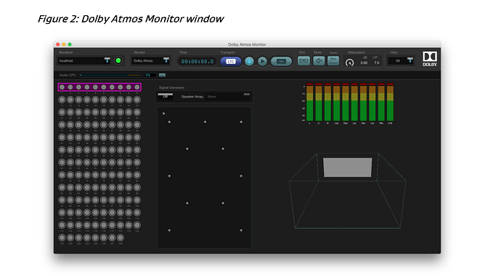Click the rec record button
This screenshot has width=501, height=276.
pos(281,61)
